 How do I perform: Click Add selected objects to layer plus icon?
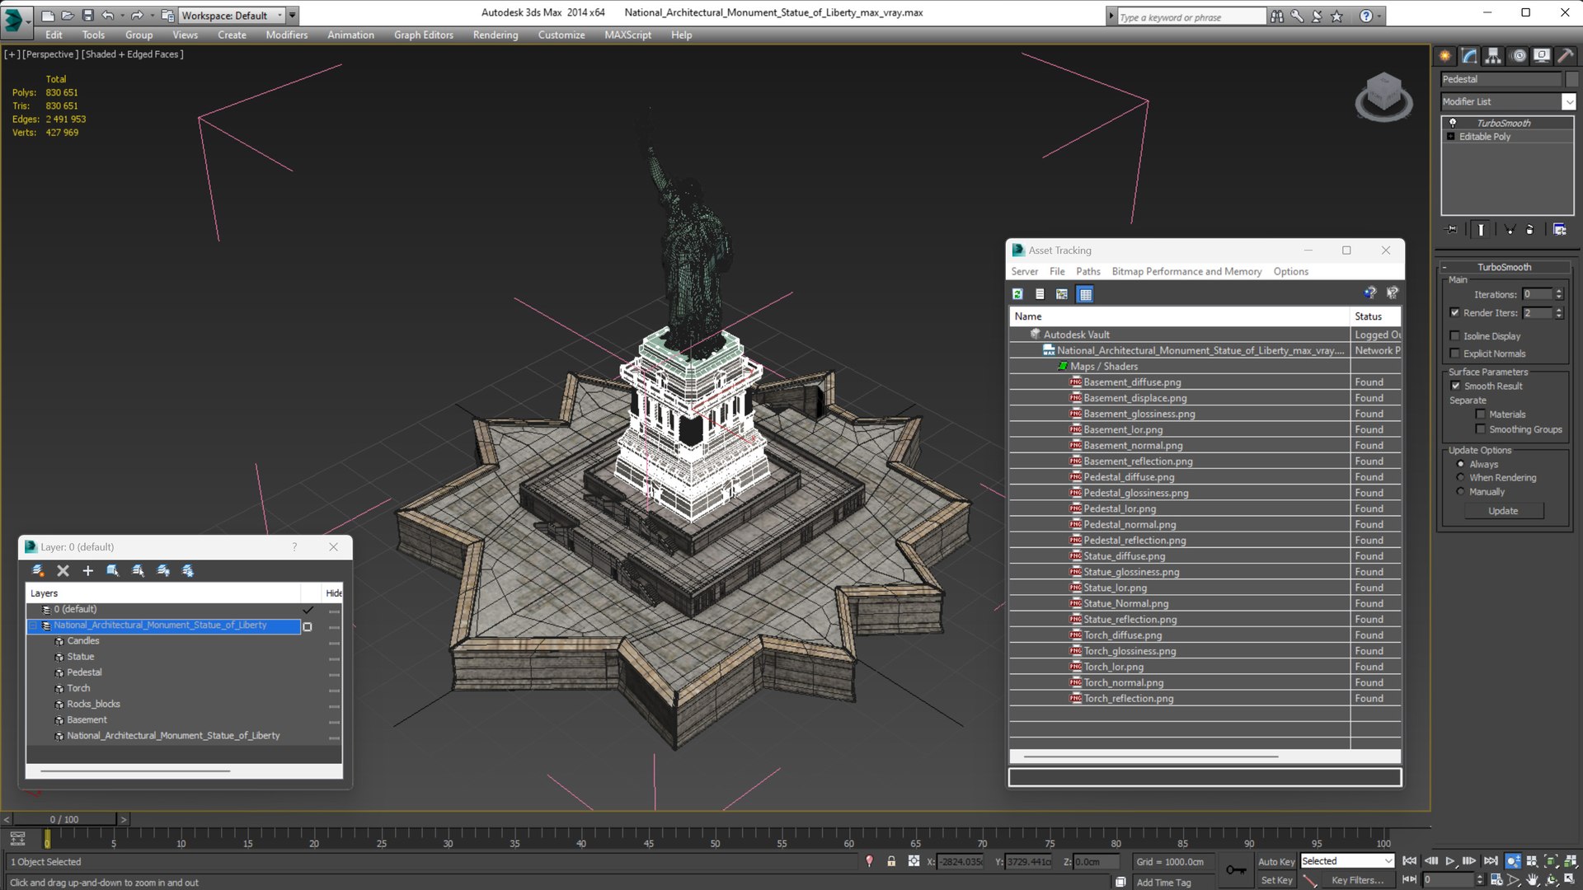tap(87, 570)
